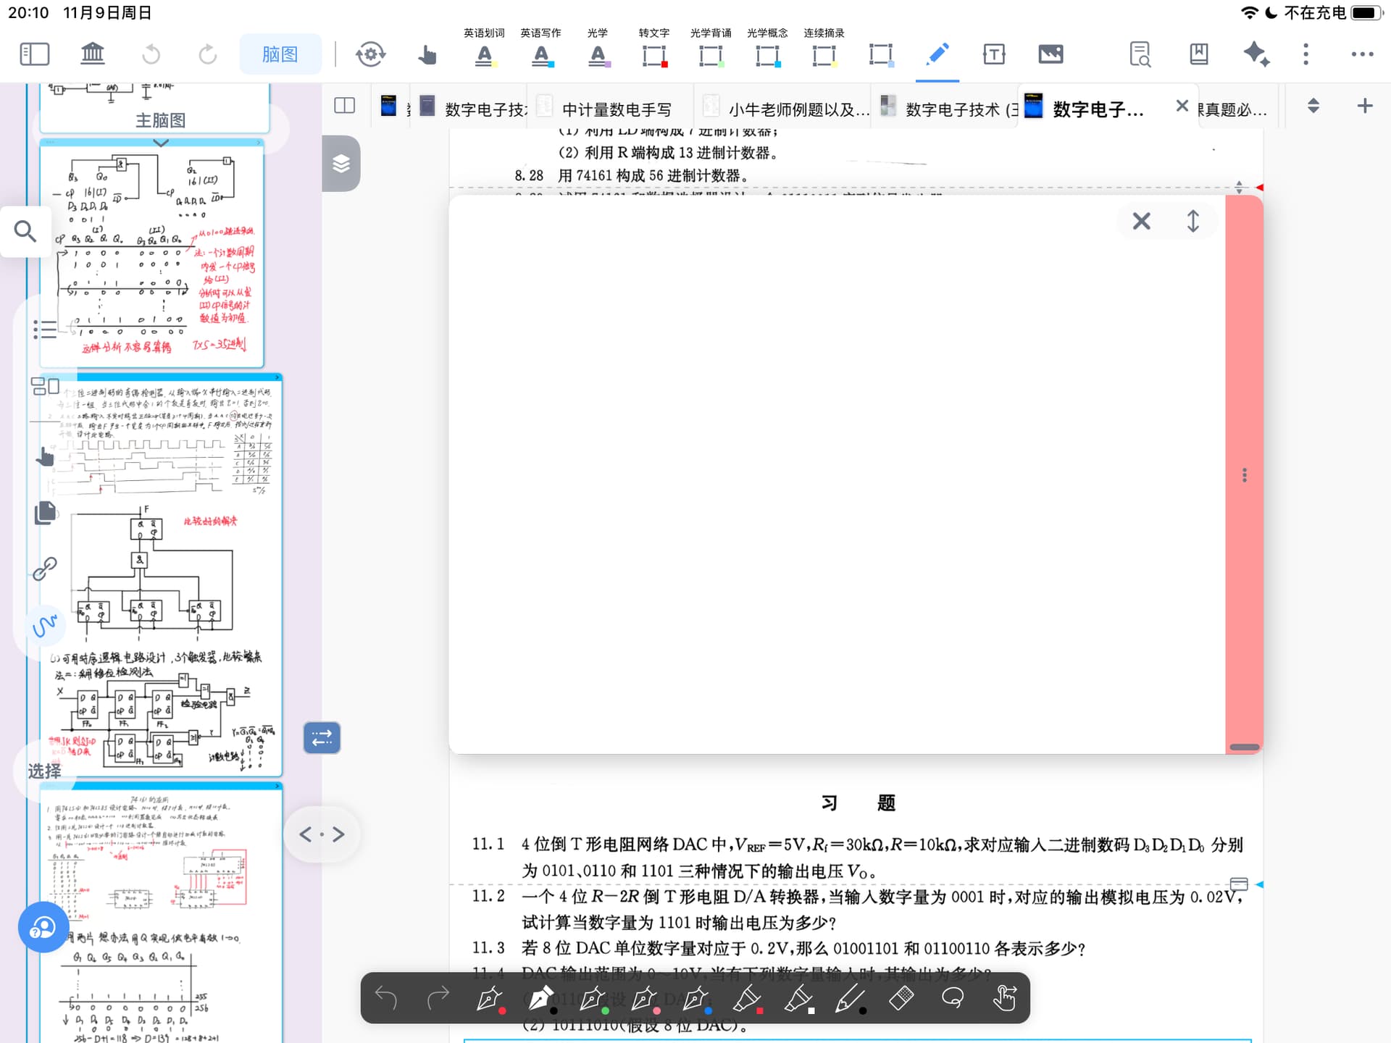Click the AI sparkle icon in toolbar
Viewport: 1391px width, 1043px height.
(1256, 54)
